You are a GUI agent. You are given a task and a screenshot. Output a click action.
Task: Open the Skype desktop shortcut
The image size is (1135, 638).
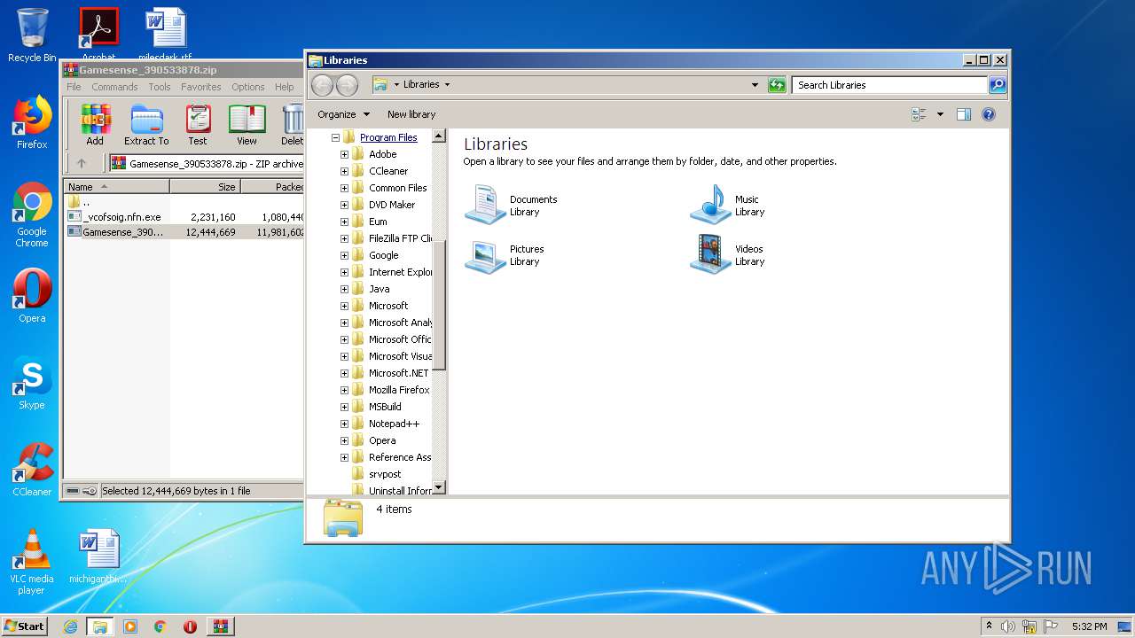coord(32,383)
